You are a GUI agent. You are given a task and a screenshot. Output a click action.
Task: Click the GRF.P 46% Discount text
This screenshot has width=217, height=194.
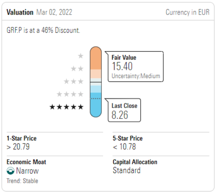point(43,31)
